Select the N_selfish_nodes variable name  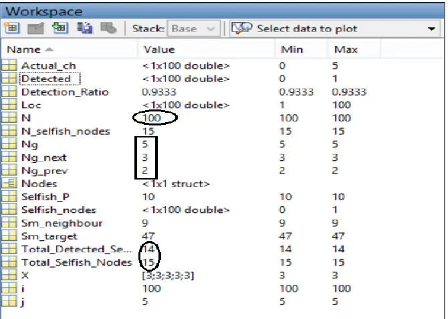point(66,131)
